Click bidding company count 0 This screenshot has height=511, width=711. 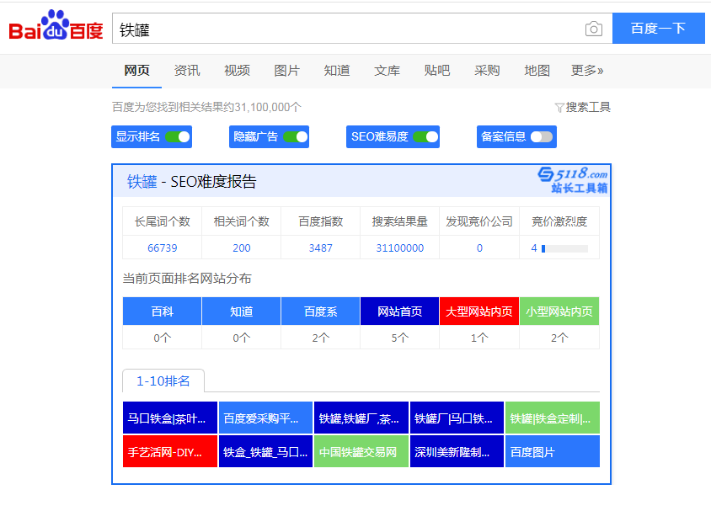tap(479, 248)
